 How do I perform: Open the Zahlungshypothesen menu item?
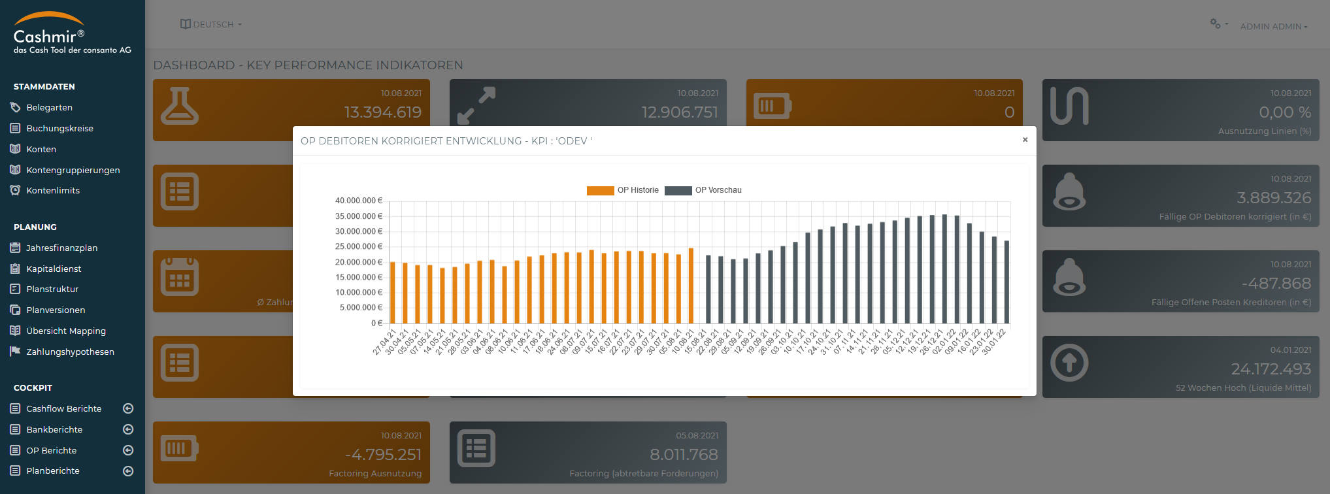point(70,352)
